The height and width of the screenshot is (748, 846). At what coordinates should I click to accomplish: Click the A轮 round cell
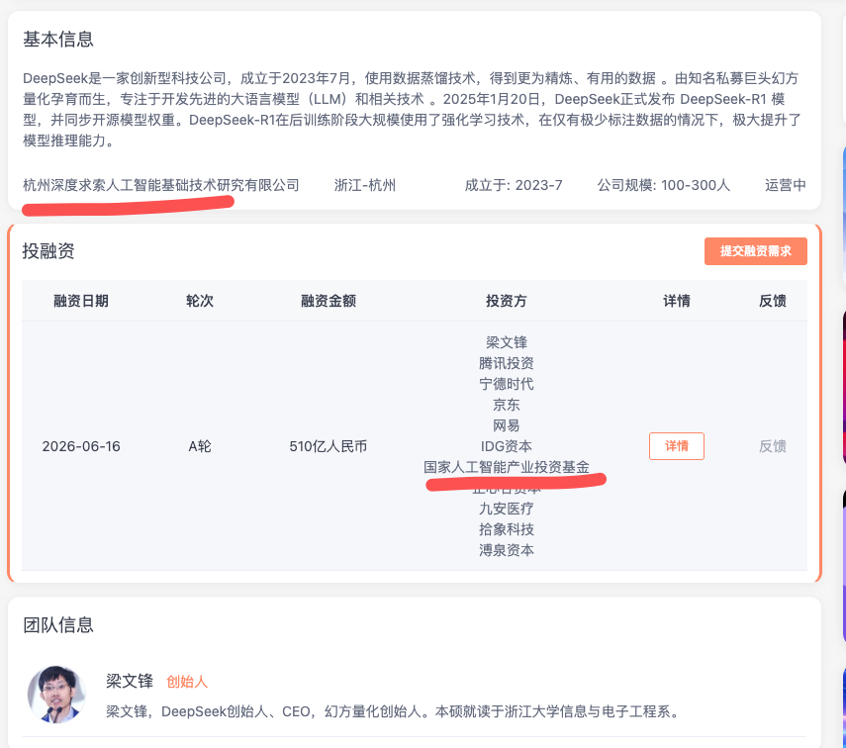coord(200,446)
